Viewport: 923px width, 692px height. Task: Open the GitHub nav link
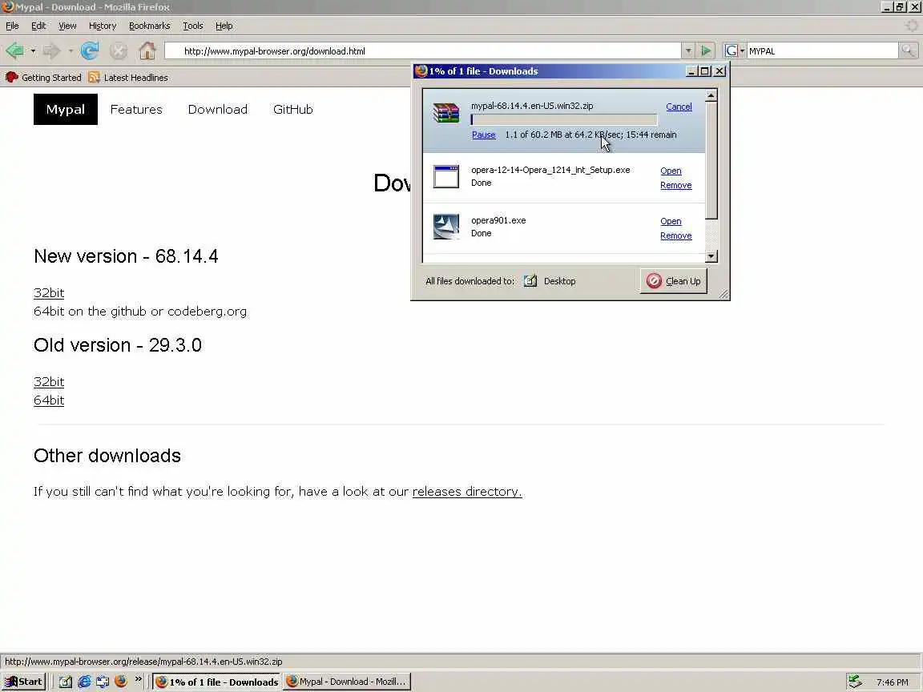coord(292,110)
